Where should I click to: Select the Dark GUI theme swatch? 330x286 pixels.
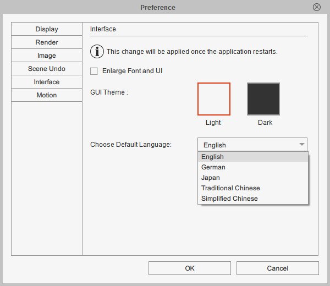click(x=263, y=99)
